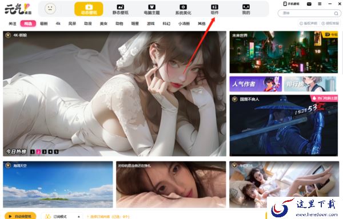Screen dimensions: 343x219
Task: Open the 版权声明 copyright notice link
Action: point(308,23)
